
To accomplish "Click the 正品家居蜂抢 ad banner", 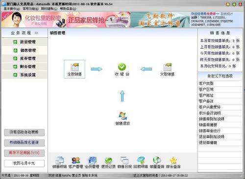I will pos(98,20).
